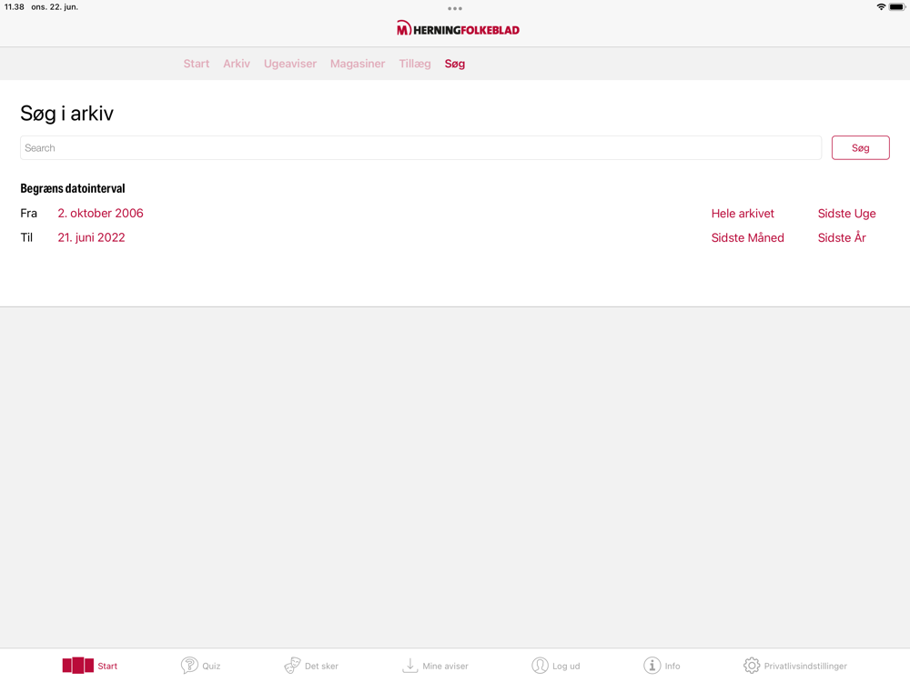Tap the three-dot multitasking indicator
910x682 pixels.
pyautogui.click(x=455, y=8)
